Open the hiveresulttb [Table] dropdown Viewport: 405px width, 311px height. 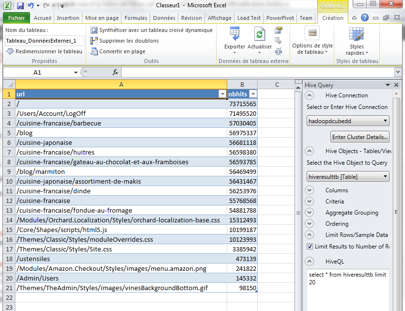[385, 177]
